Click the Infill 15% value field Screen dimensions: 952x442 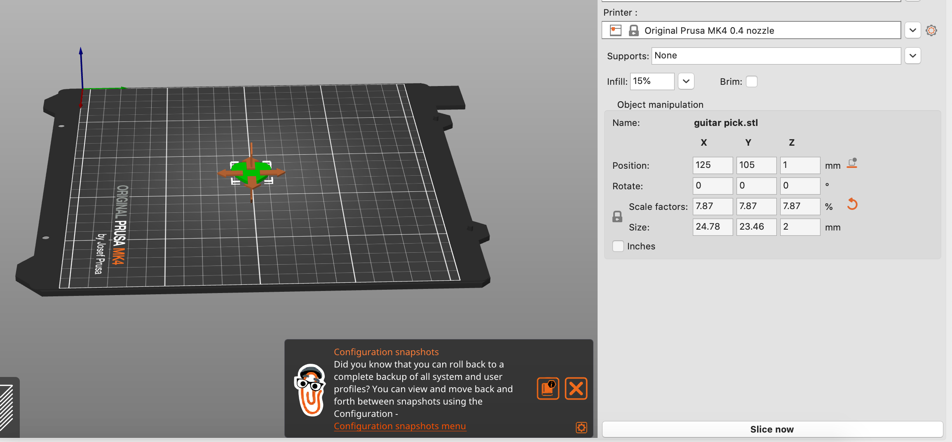click(652, 81)
